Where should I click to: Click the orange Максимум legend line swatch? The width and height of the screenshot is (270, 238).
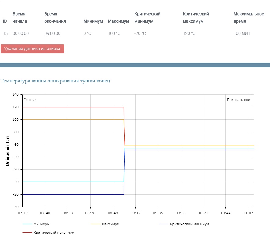click(95, 224)
